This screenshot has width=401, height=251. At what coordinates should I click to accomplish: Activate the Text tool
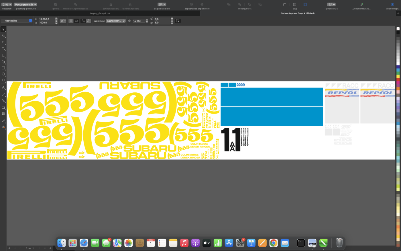point(3,87)
